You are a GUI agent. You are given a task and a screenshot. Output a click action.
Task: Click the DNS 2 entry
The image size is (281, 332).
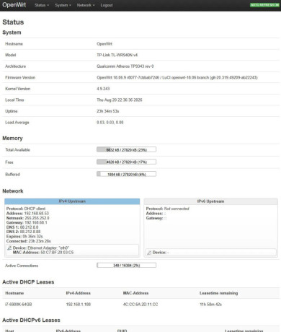24,232
